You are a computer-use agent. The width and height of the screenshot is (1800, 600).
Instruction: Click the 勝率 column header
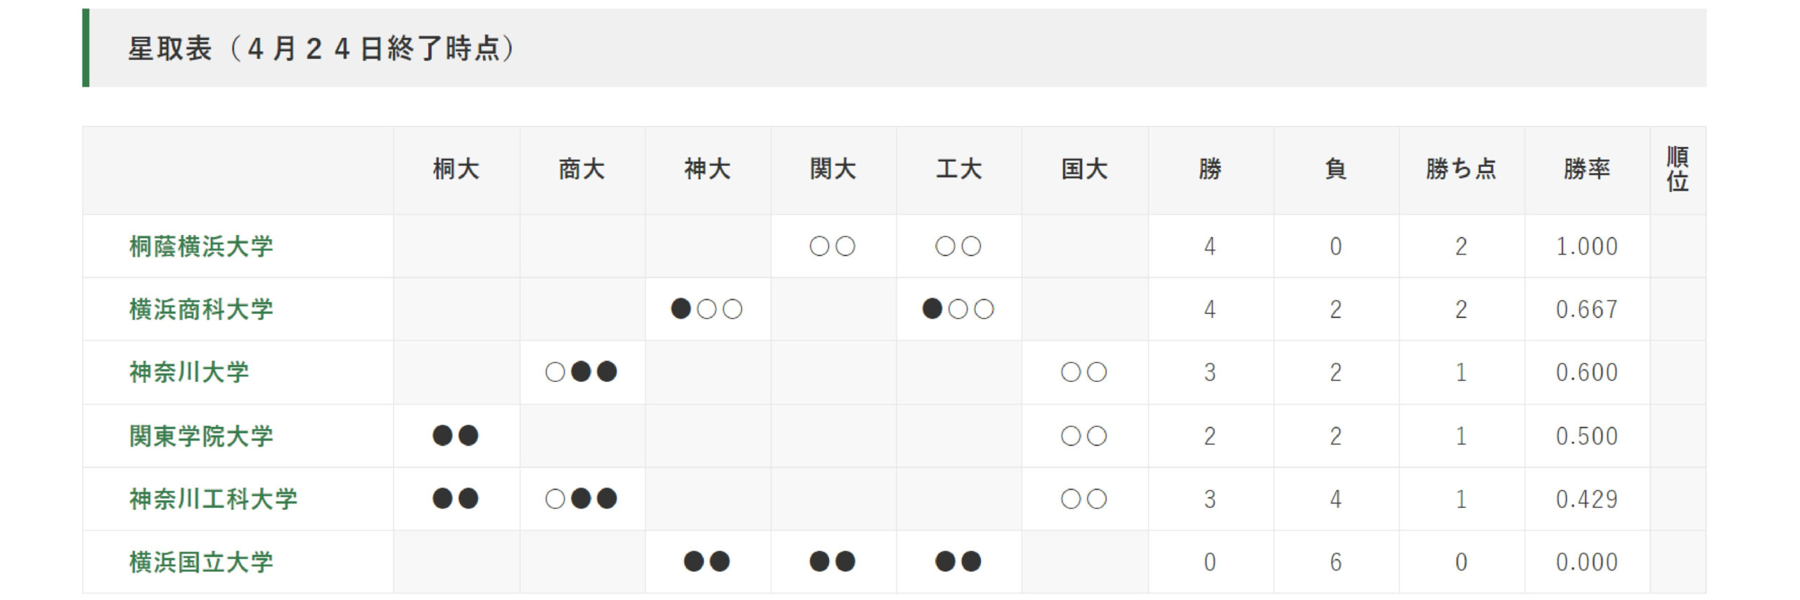point(1587,169)
